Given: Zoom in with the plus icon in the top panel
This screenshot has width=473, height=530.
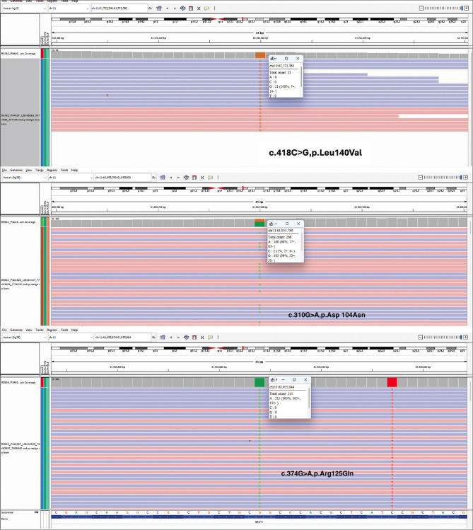Looking at the screenshot, I should [466, 8].
